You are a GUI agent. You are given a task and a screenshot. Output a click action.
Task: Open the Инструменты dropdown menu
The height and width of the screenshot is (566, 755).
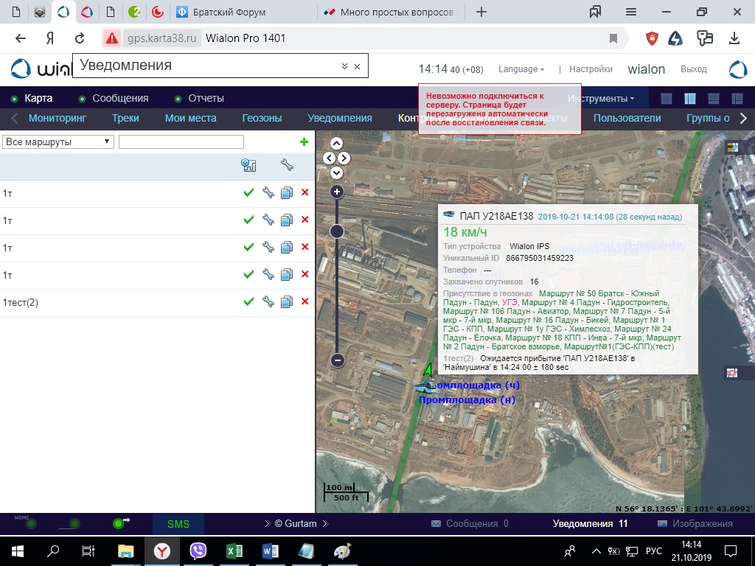click(x=602, y=99)
